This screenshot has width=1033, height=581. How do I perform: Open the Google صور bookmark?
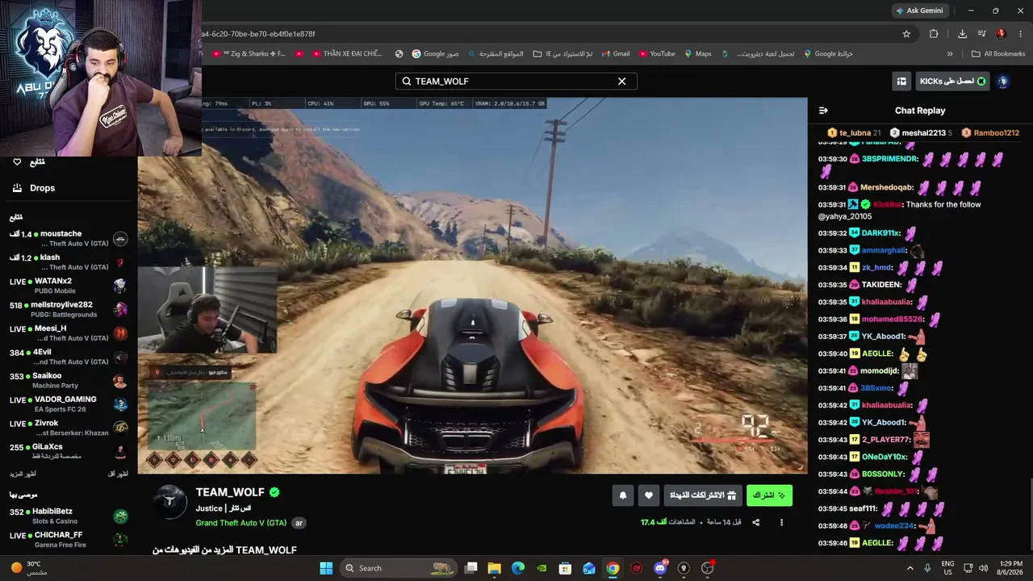[435, 54]
